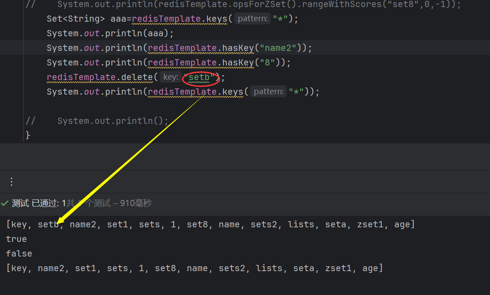This screenshot has height=295, width=490.
Task: Click the closing curly brace of the method
Action: tap(28, 135)
